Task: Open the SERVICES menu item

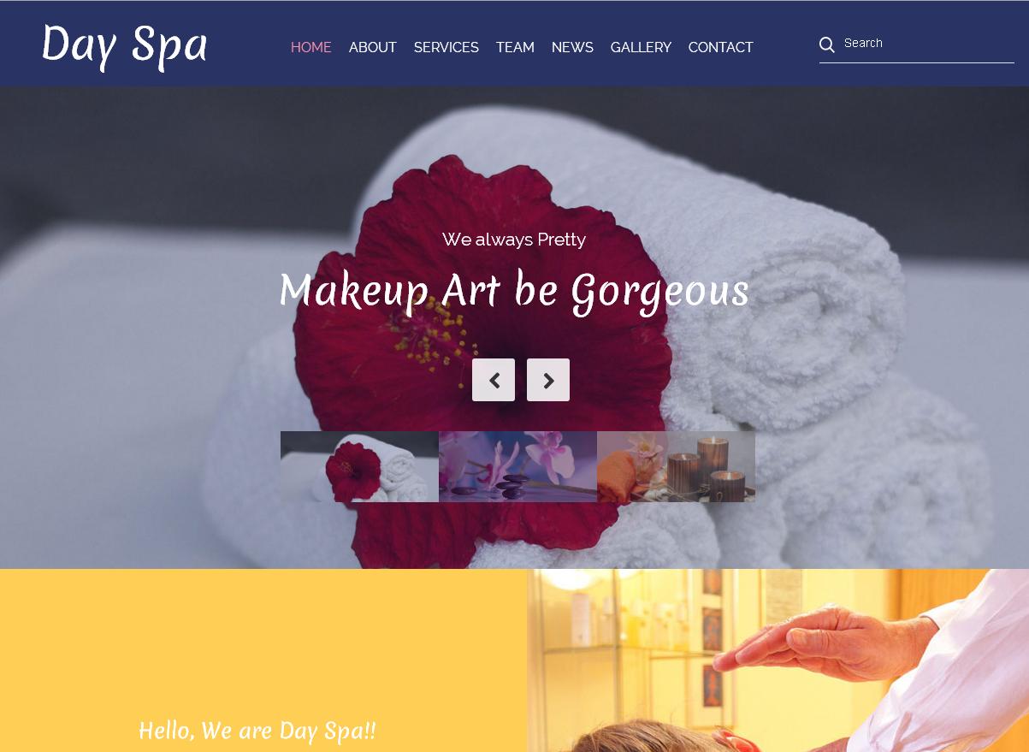Action: click(446, 47)
